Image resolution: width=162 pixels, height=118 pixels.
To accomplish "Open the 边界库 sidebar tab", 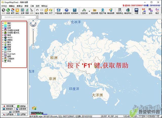I will click(22, 114).
